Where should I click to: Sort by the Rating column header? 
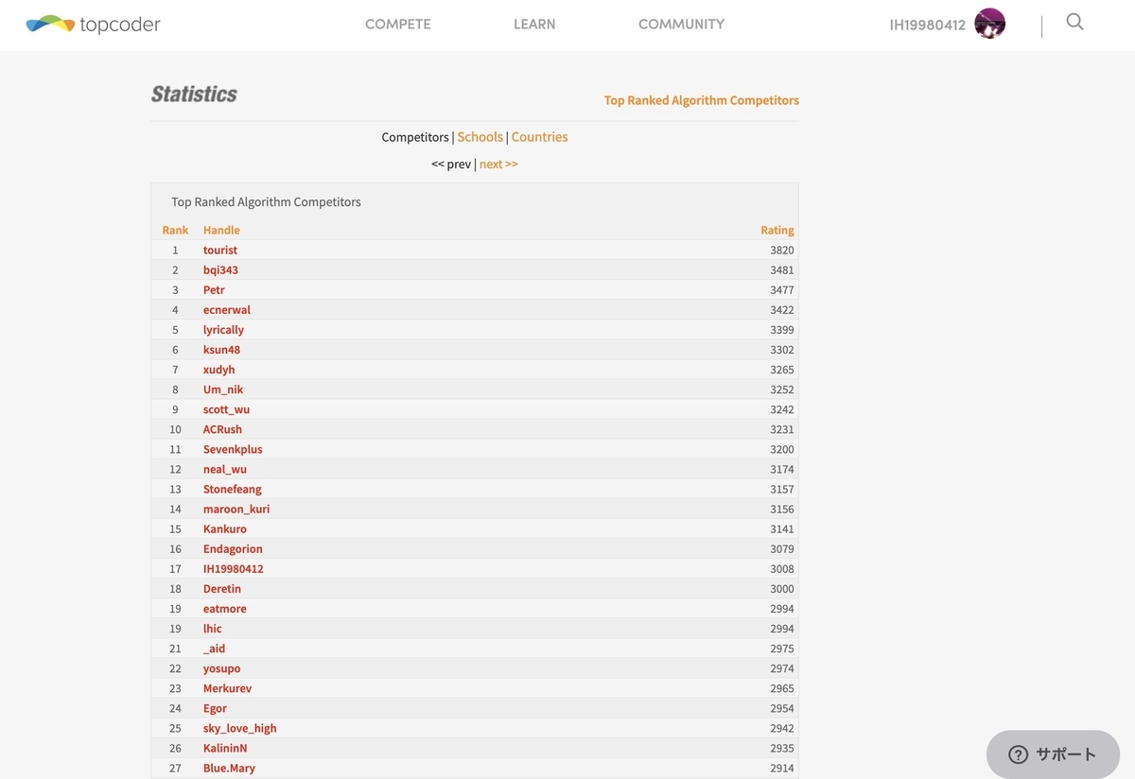tap(777, 230)
